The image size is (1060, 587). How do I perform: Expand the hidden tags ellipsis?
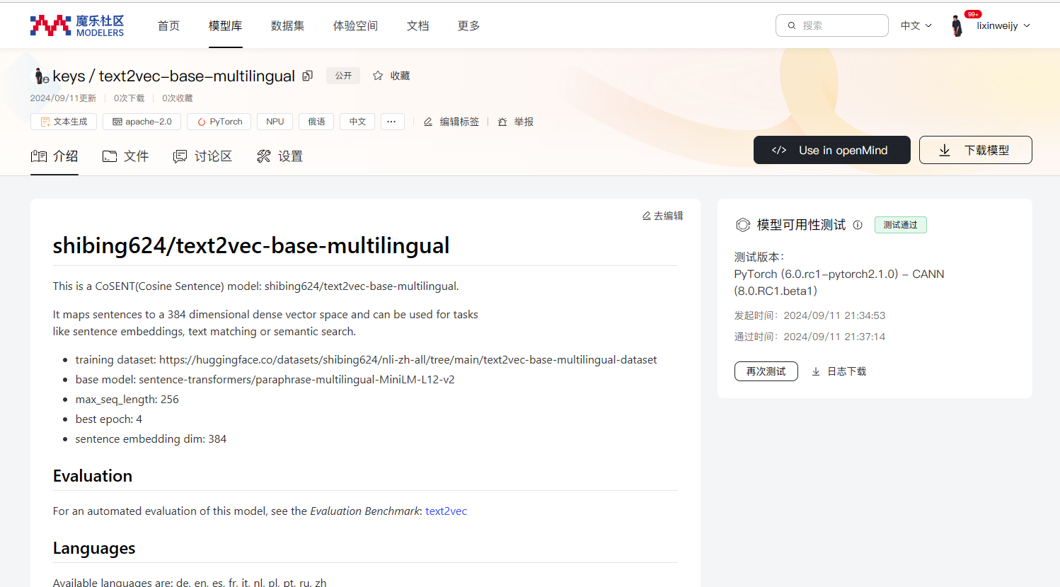[392, 121]
